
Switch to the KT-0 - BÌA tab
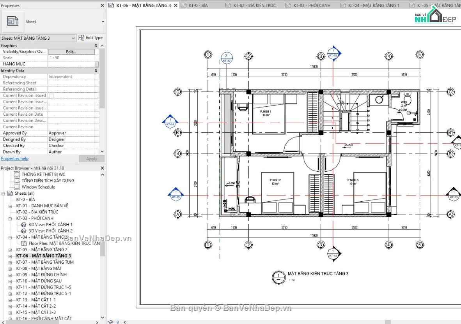pos(198,5)
